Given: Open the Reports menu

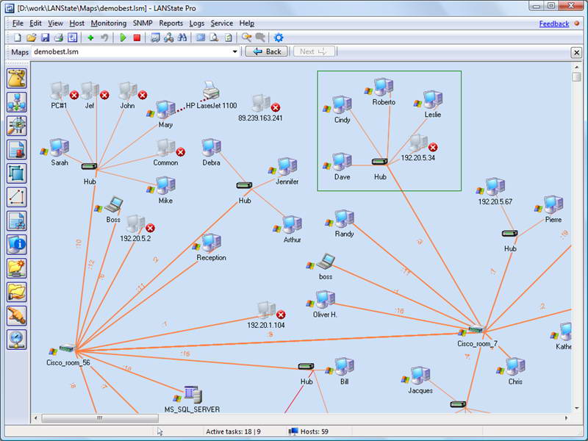Looking at the screenshot, I should click(x=171, y=24).
